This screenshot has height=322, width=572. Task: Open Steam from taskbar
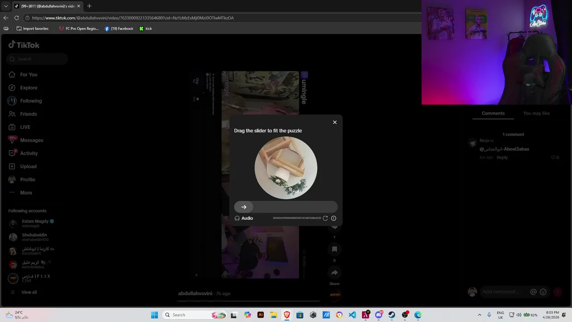391,315
